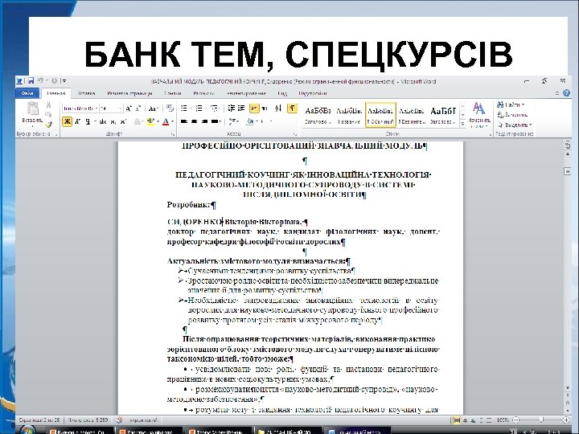The height and width of the screenshot is (434, 579).
Task: Toggle Strikethrough (abc) formatting
Action: coord(103,121)
